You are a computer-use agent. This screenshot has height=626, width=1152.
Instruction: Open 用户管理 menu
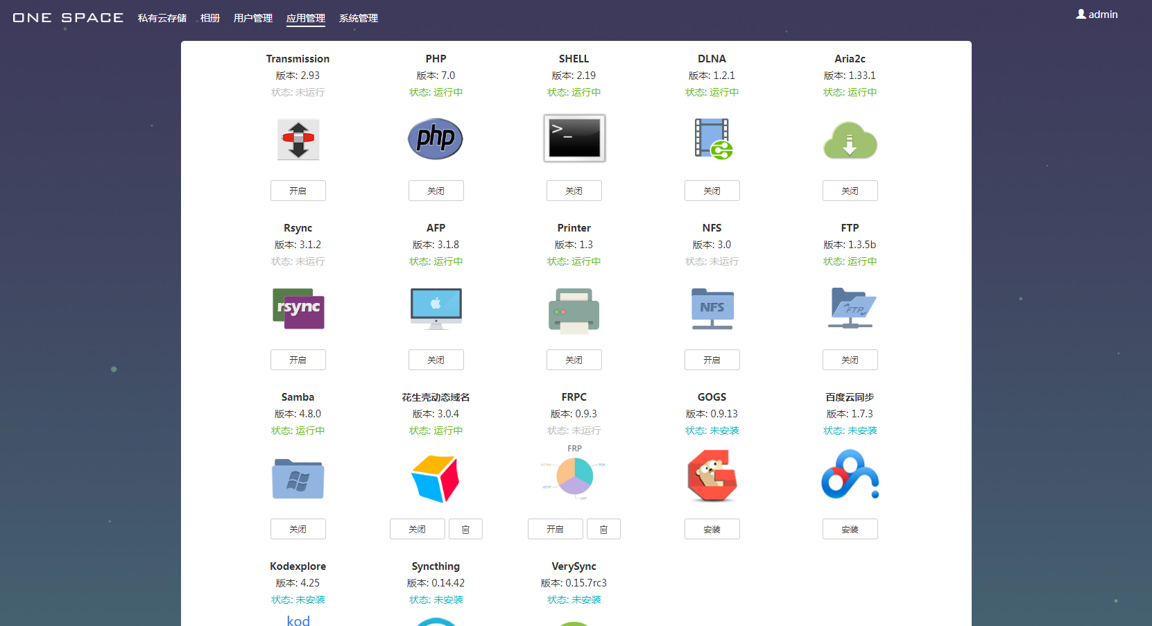click(x=253, y=18)
